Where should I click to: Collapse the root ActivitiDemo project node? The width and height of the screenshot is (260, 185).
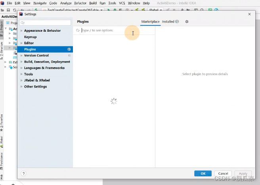coord(6,29)
